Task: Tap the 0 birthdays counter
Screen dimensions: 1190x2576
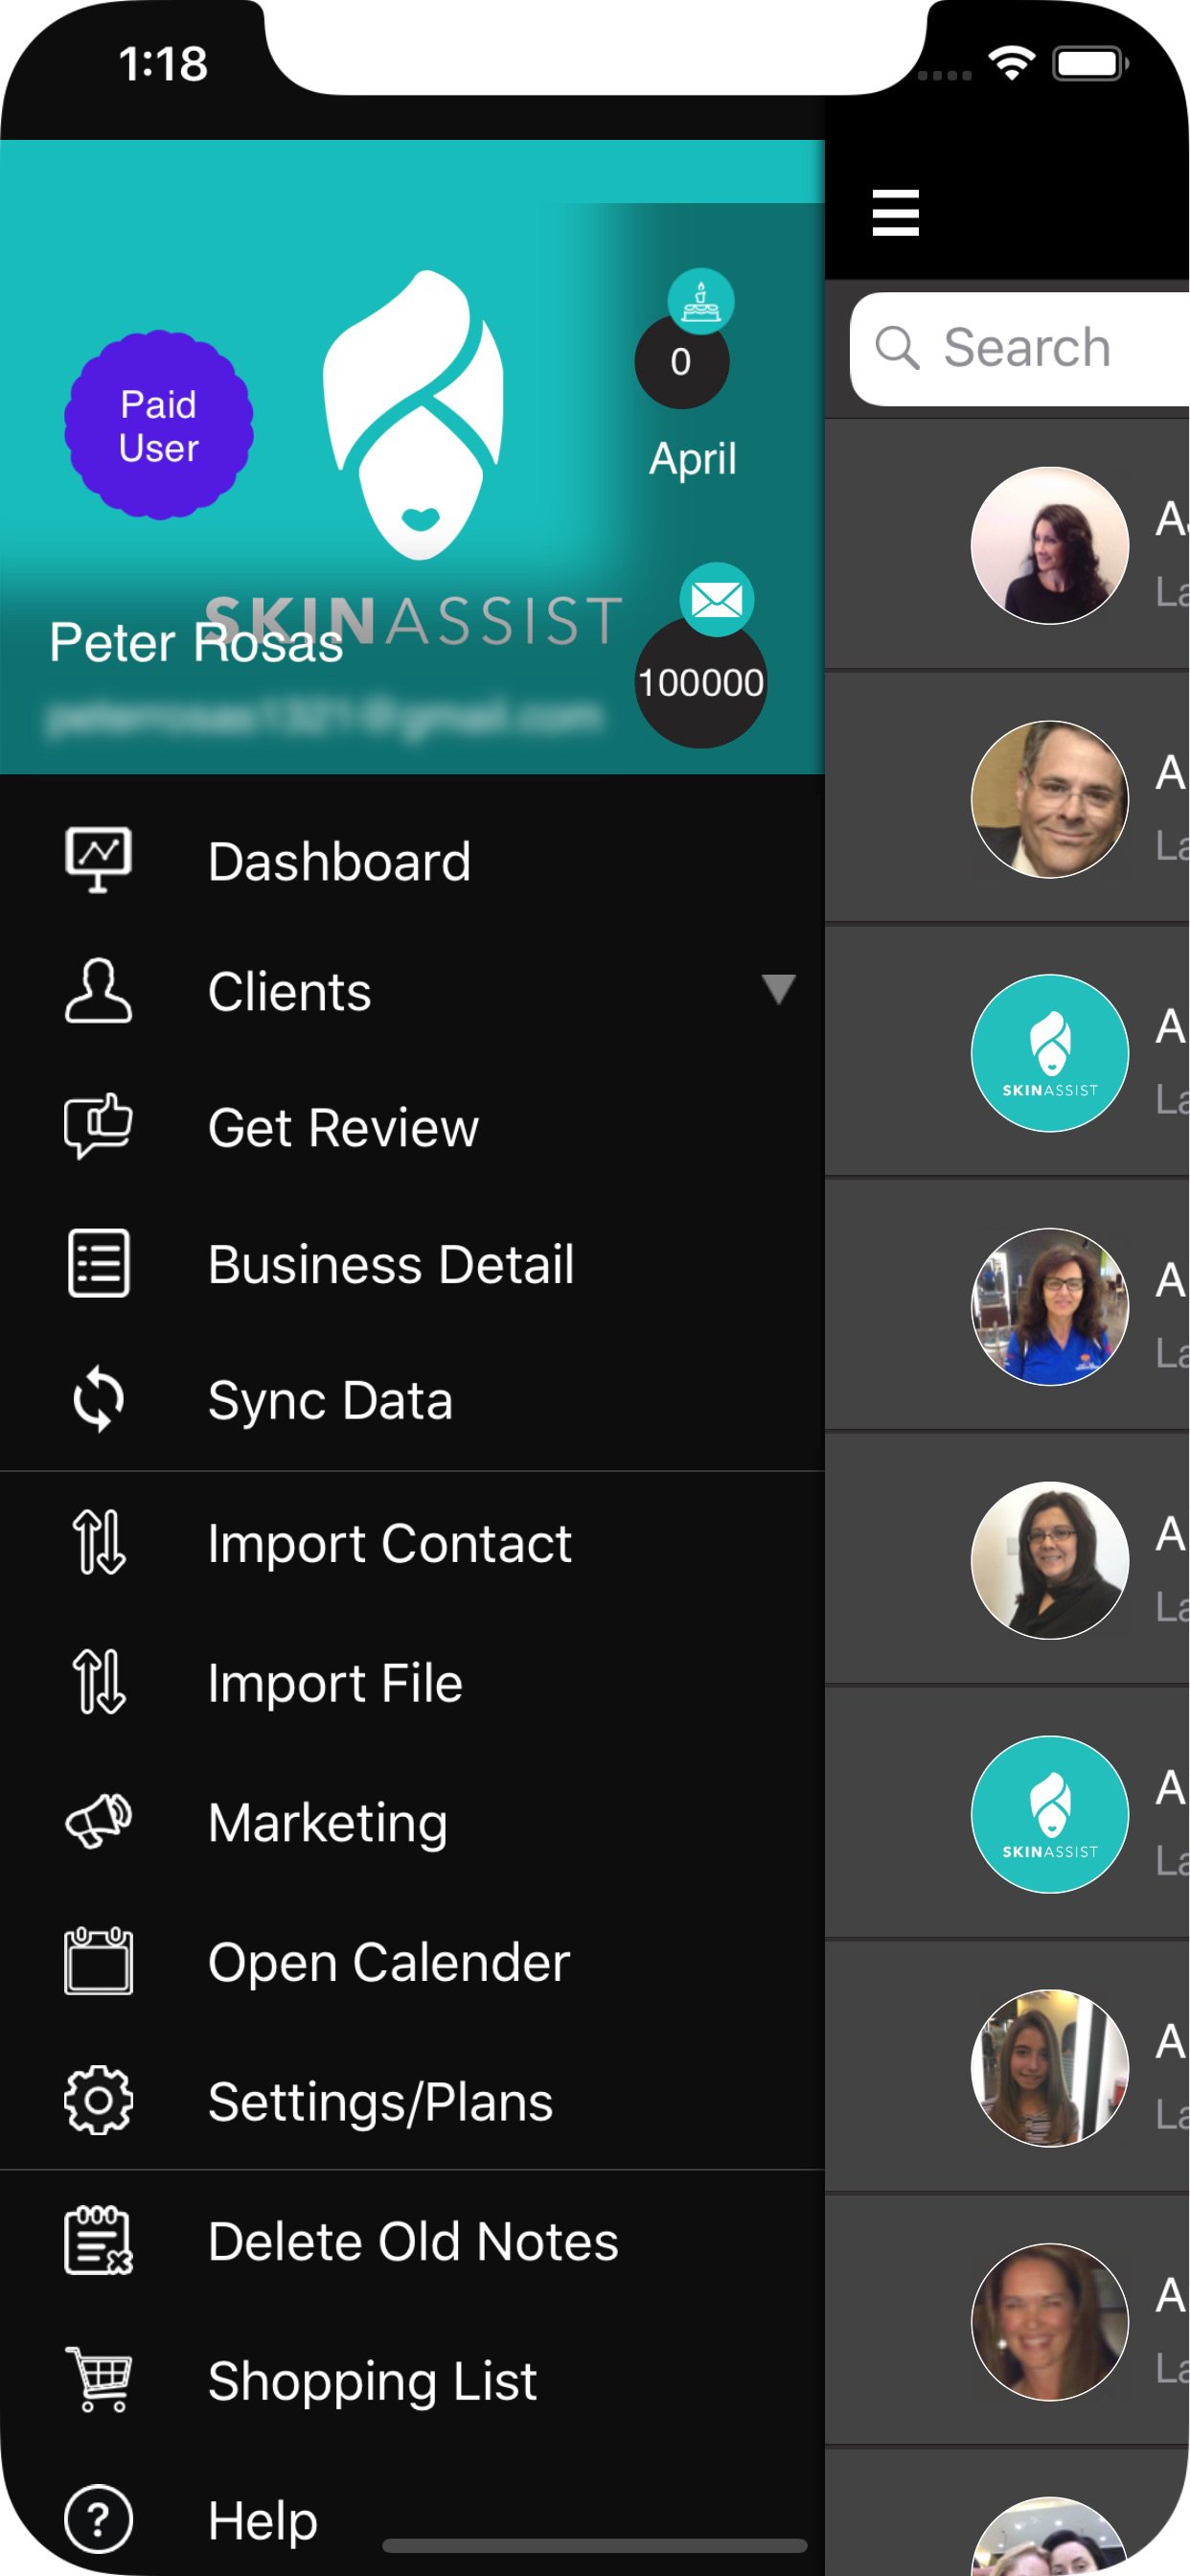Action: [681, 361]
